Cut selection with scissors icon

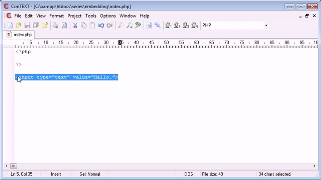75,25
